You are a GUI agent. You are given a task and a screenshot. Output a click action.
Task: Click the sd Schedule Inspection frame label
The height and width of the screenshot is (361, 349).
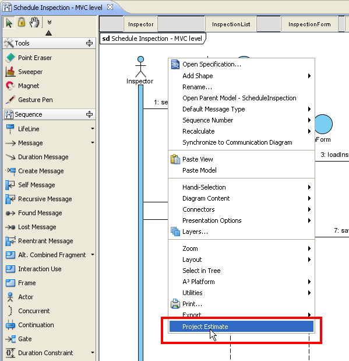click(152, 38)
